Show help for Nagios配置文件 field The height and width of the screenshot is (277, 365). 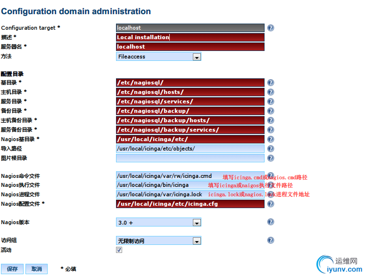click(271, 204)
